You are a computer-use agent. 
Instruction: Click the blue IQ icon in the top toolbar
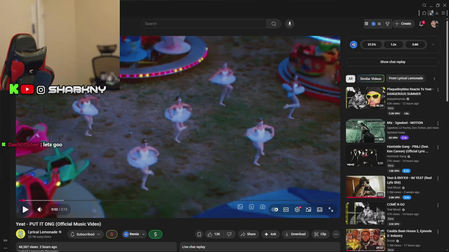coord(373,24)
